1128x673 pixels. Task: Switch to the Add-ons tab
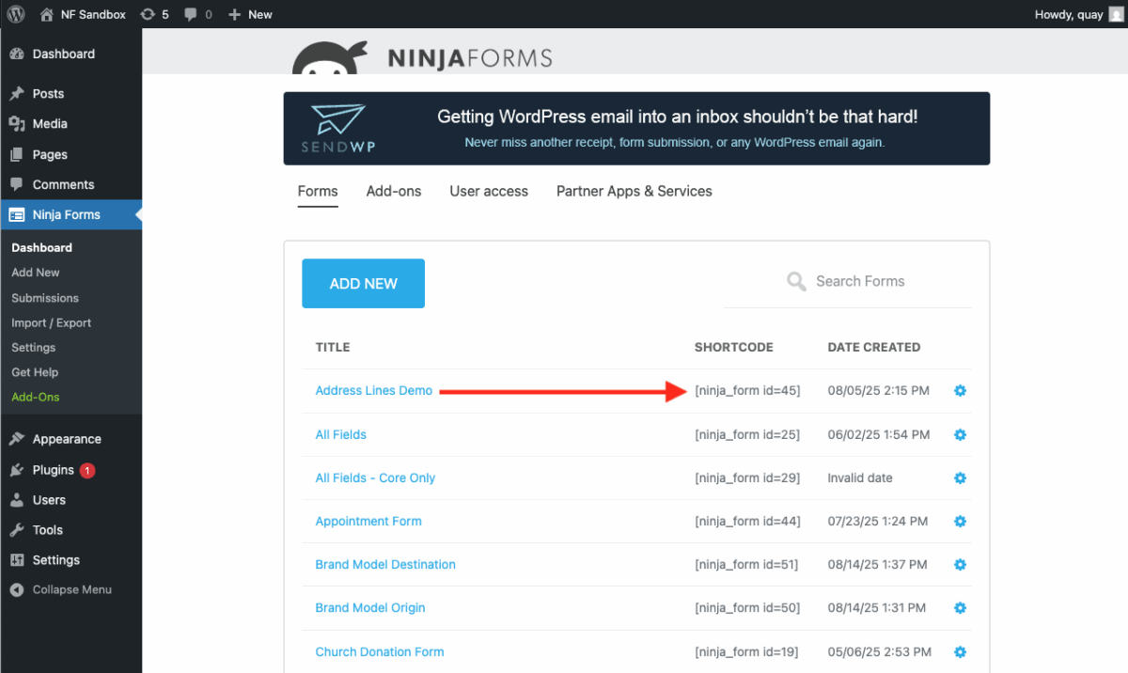tap(394, 191)
